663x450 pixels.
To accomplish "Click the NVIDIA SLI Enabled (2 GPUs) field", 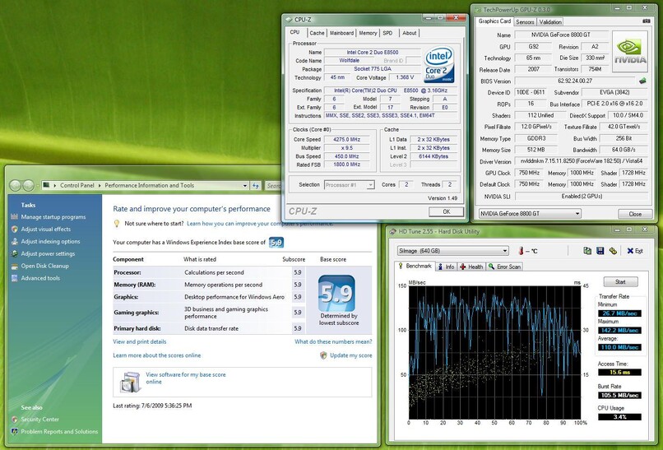I will (582, 197).
